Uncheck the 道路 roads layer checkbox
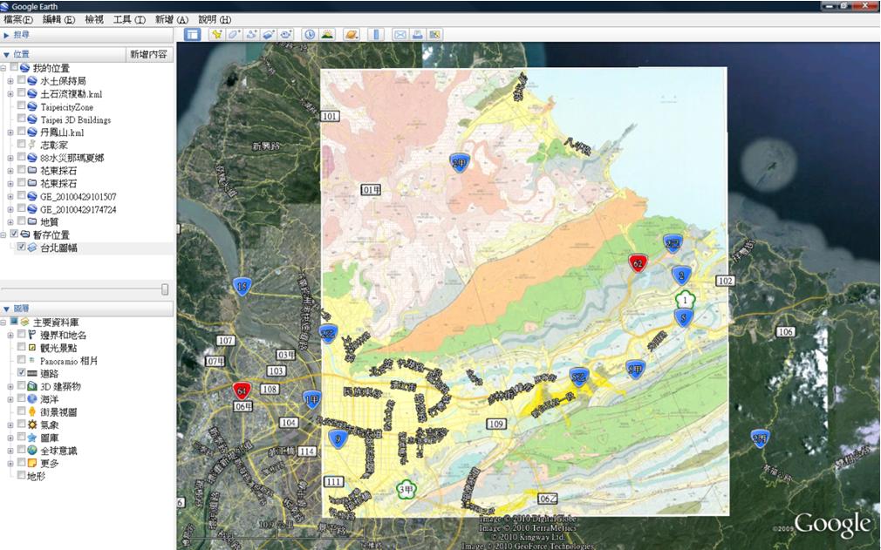This screenshot has height=550, width=881. tap(21, 373)
